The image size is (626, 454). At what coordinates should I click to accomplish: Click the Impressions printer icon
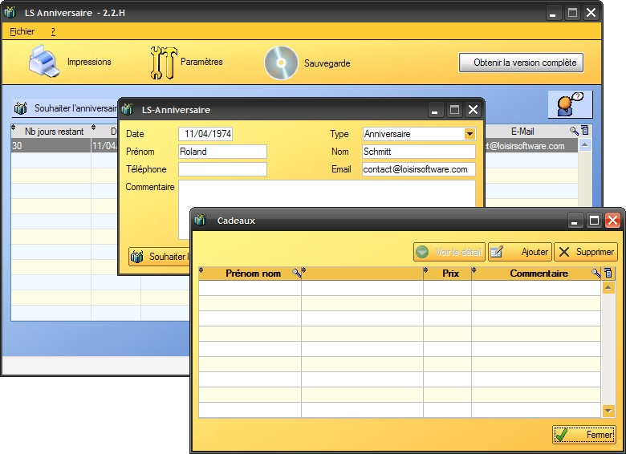pyautogui.click(x=46, y=62)
